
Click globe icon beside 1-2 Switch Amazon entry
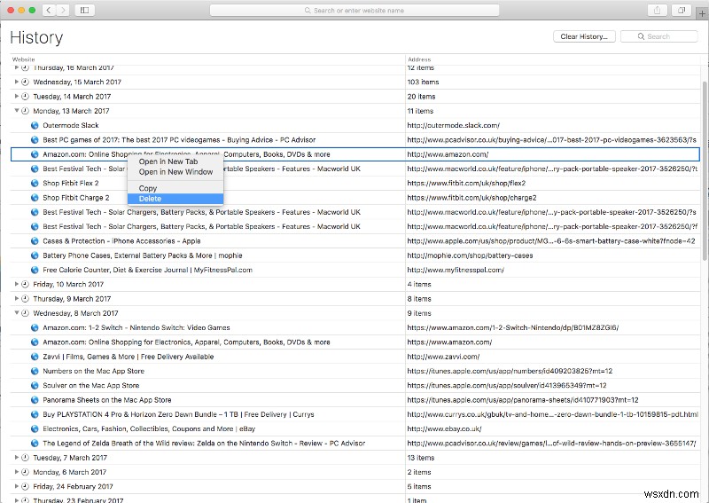pyautogui.click(x=35, y=327)
